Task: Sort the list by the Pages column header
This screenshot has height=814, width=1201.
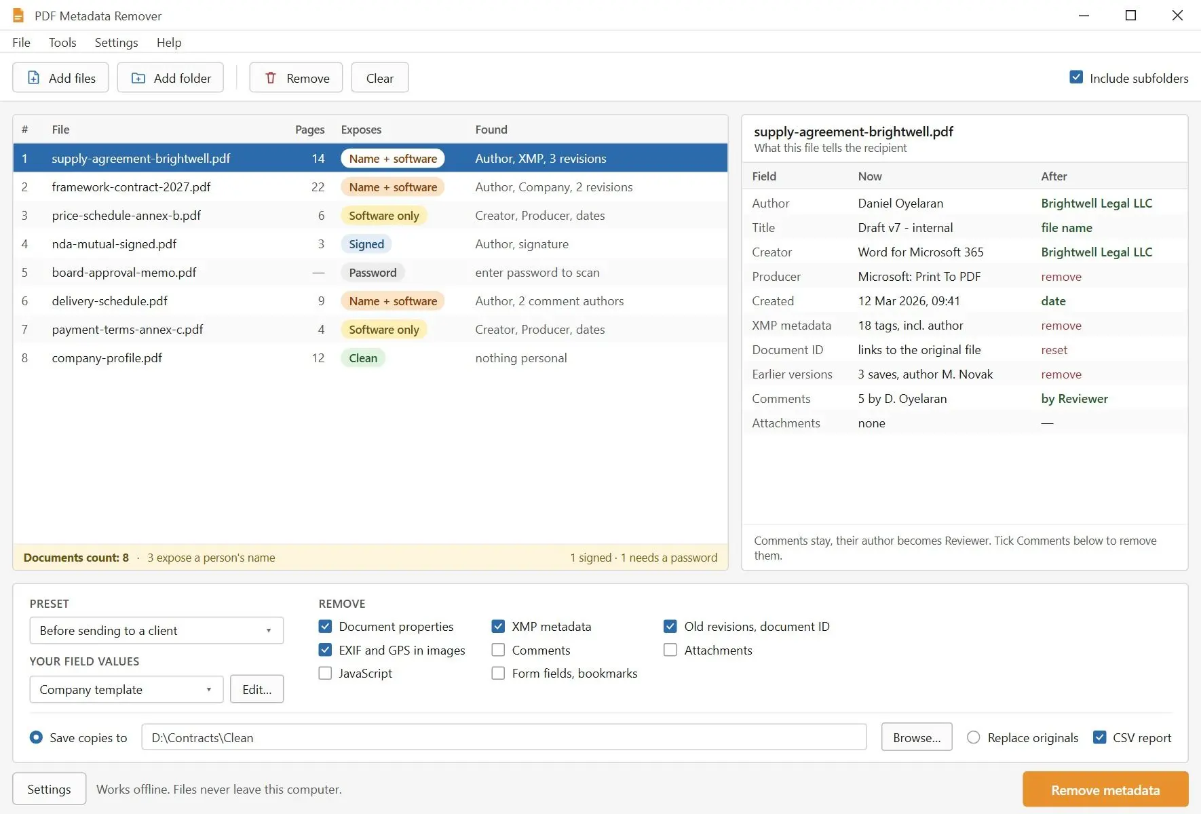Action: tap(309, 130)
